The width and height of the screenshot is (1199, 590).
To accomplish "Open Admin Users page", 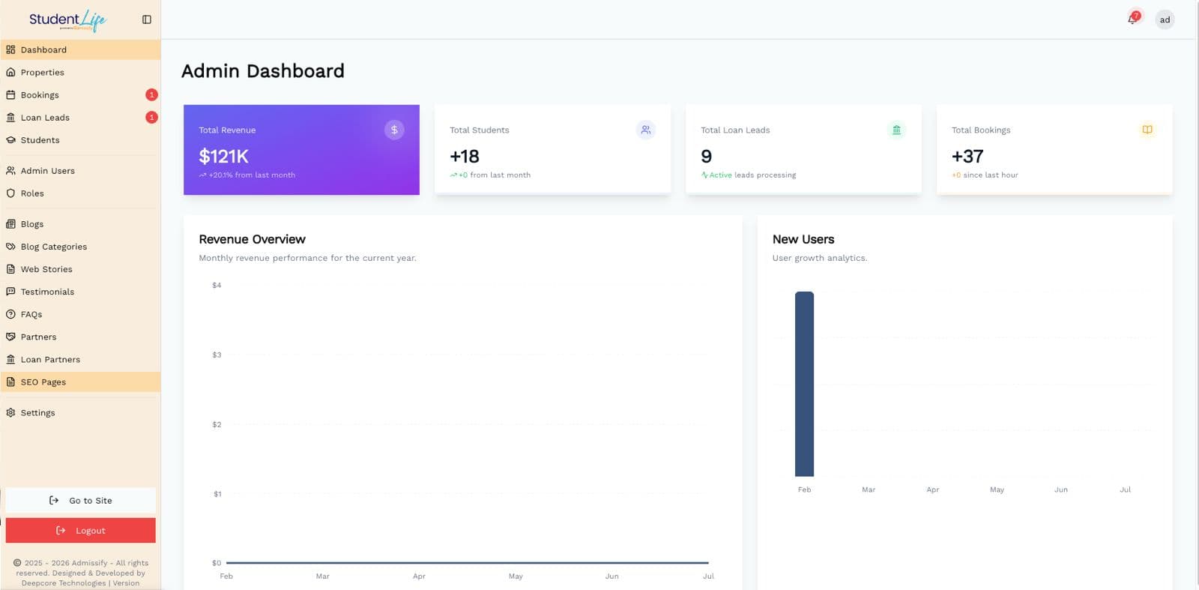I will click(x=80, y=170).
